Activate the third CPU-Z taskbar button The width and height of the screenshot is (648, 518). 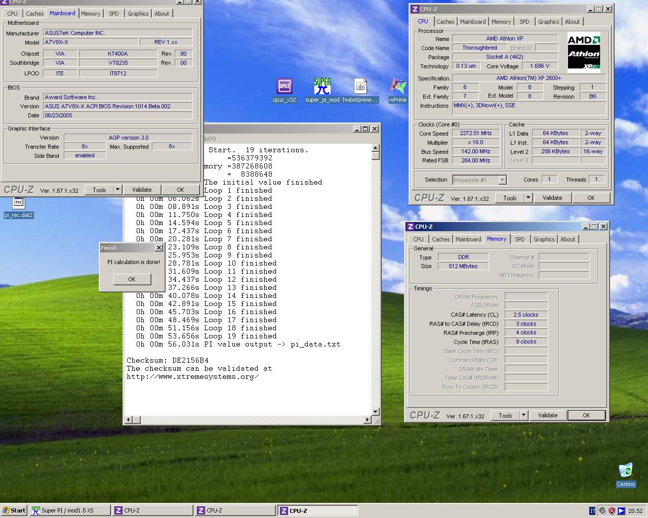point(318,510)
